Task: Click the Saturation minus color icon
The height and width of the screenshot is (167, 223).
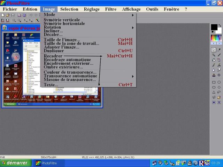Action: pyautogui.click(x=37, y=21)
